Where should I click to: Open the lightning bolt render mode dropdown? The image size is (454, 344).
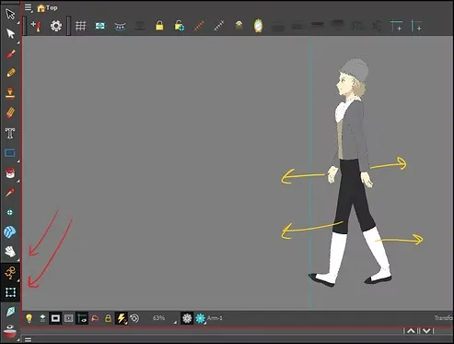pyautogui.click(x=122, y=318)
